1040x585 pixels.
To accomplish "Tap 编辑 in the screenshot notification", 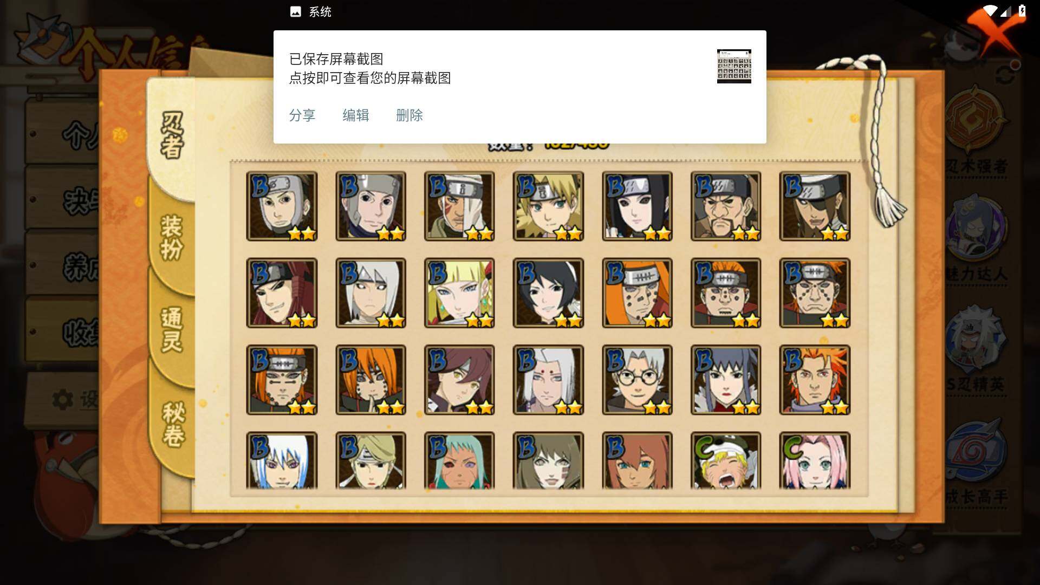I will click(x=356, y=115).
